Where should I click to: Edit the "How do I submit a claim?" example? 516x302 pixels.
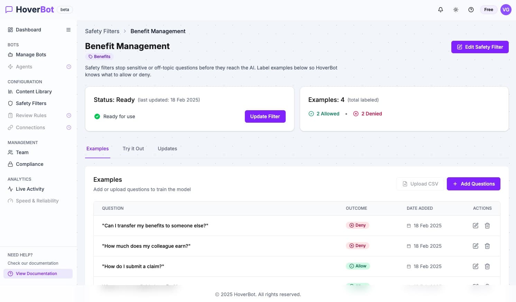click(x=475, y=266)
